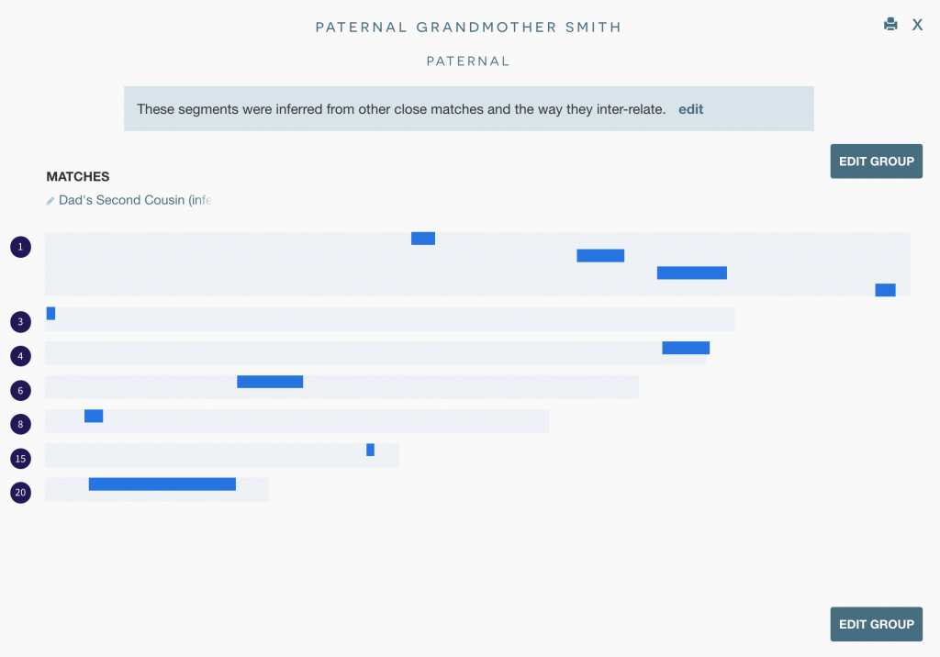The width and height of the screenshot is (940, 657).
Task: Click the top Edit Group button
Action: coord(876,161)
